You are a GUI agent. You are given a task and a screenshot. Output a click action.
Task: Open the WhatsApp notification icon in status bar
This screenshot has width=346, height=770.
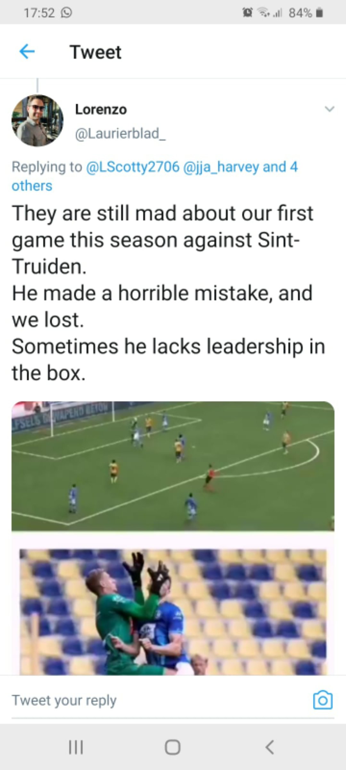pos(66,13)
